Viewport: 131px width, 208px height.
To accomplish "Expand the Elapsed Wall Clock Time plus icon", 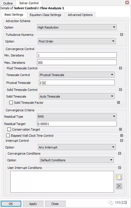I will [x=121, y=135].
